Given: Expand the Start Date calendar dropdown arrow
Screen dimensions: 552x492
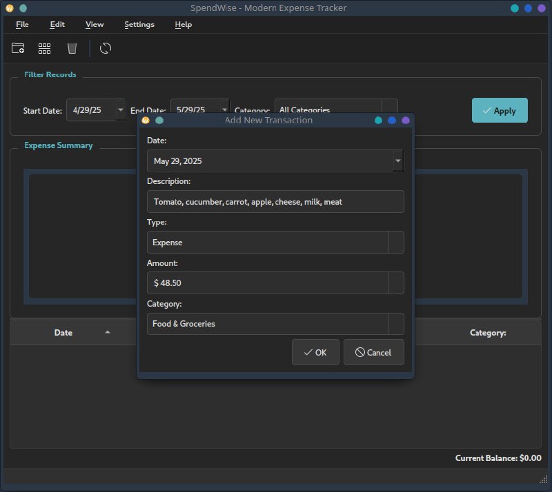Looking at the screenshot, I should (120, 110).
